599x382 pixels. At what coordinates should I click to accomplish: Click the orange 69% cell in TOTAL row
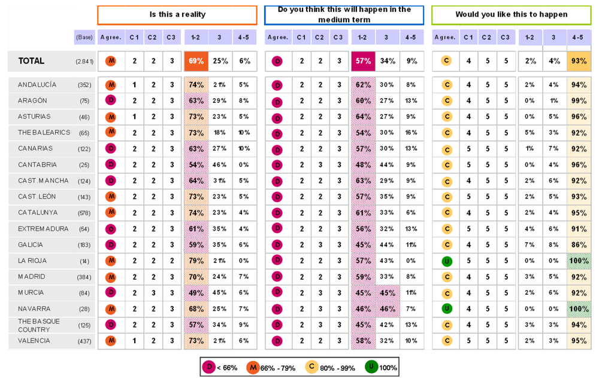196,61
